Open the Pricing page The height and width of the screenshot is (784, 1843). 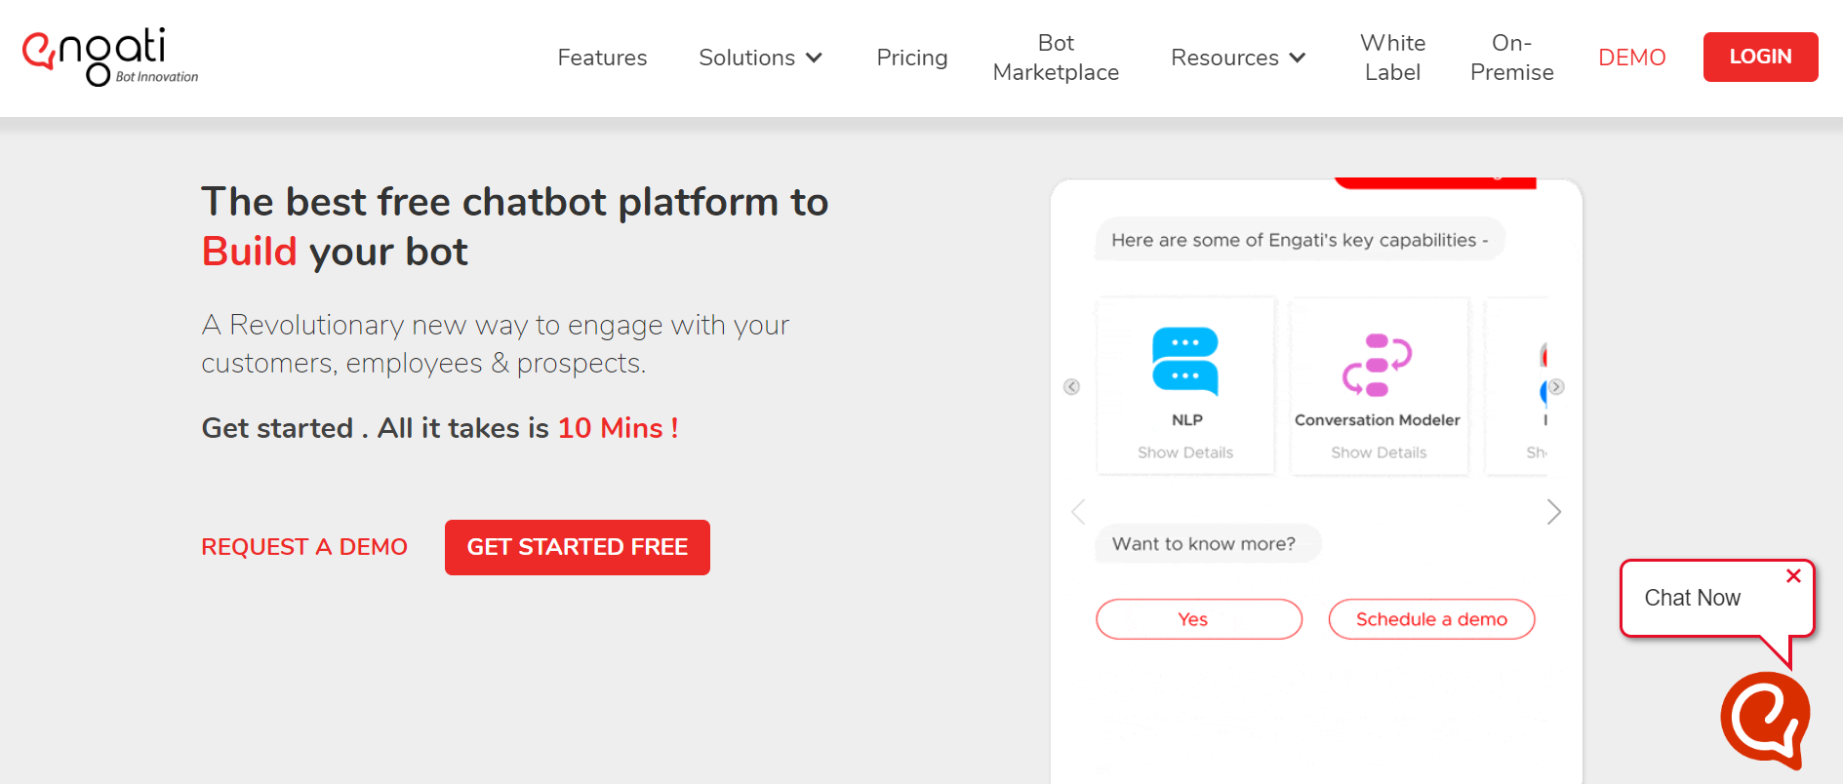(x=912, y=58)
